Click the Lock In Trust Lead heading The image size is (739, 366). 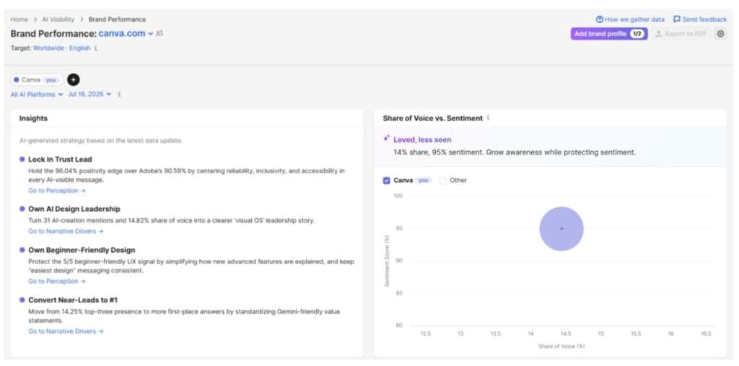[x=60, y=160]
